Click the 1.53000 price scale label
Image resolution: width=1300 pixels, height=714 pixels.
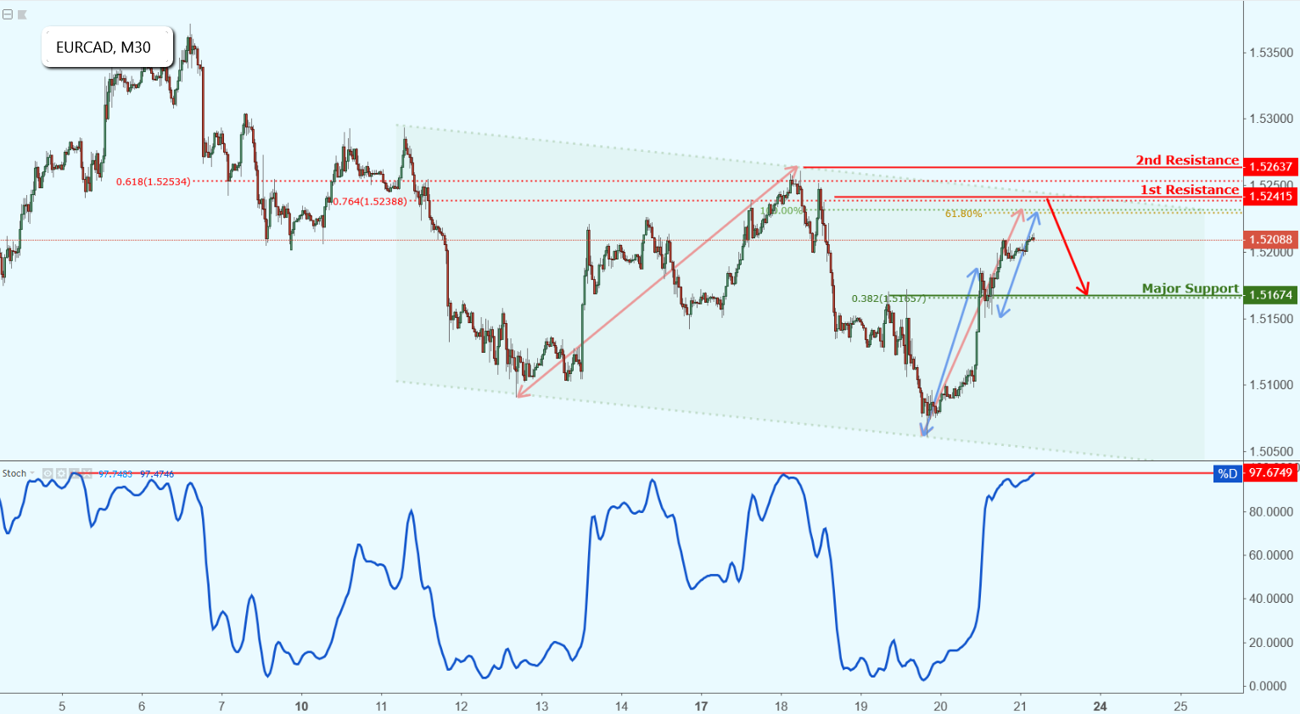coord(1271,119)
